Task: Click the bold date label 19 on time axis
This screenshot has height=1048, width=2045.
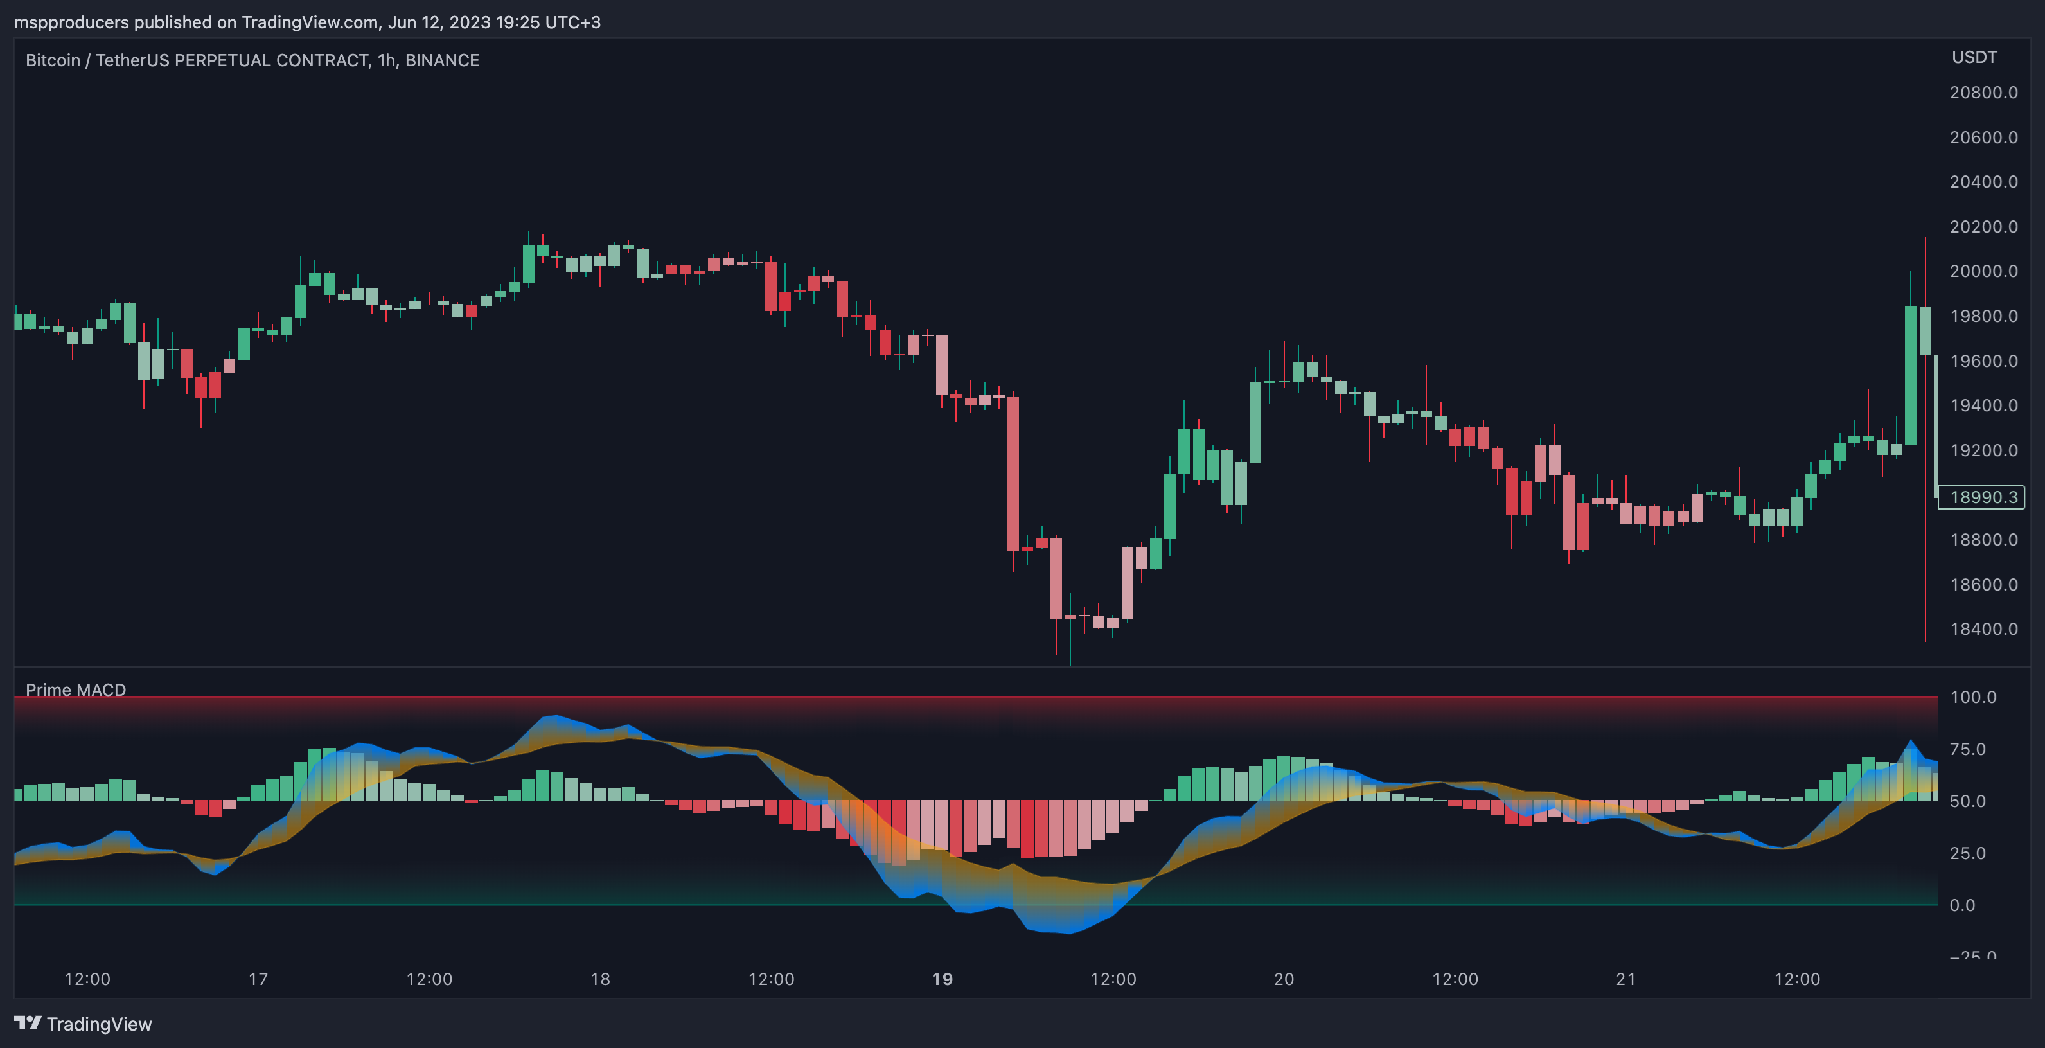Action: (x=943, y=979)
